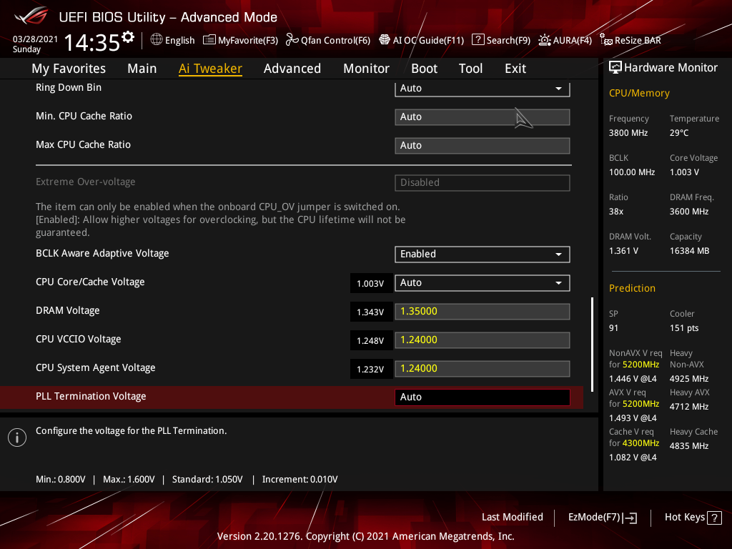Image resolution: width=732 pixels, height=549 pixels.
Task: Go to the Advanced tab
Action: pyautogui.click(x=292, y=69)
